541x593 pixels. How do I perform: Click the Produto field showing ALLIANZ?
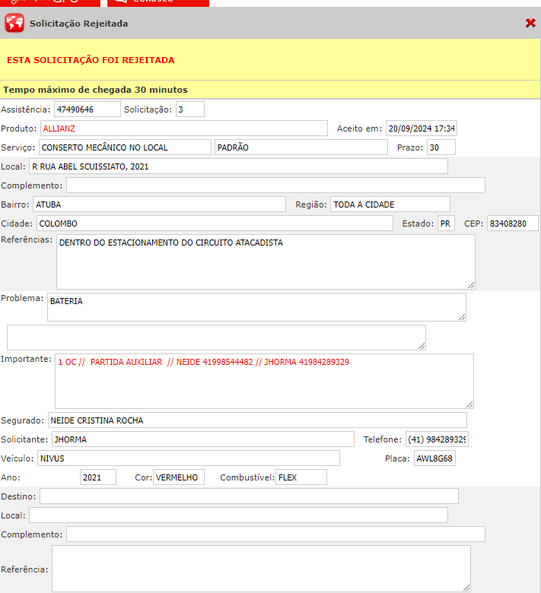pyautogui.click(x=183, y=128)
